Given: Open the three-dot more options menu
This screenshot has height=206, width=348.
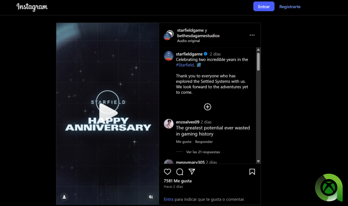Looking at the screenshot, I should pyautogui.click(x=252, y=35).
